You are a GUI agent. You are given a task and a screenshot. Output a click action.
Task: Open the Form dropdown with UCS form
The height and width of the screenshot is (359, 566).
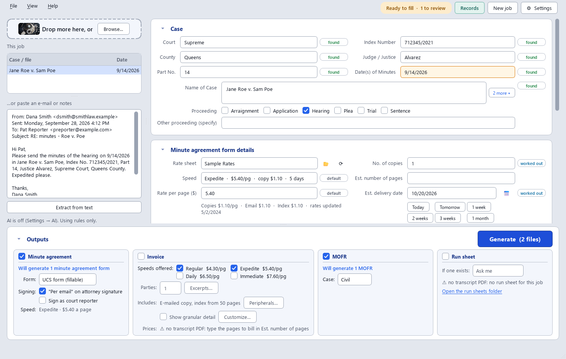click(x=68, y=280)
